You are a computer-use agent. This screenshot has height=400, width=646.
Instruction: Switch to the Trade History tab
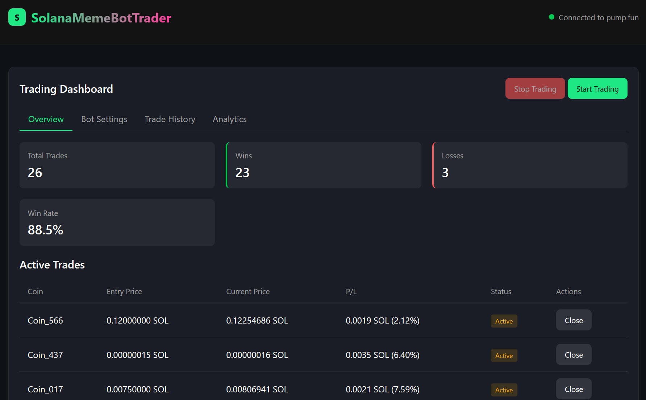pos(170,119)
